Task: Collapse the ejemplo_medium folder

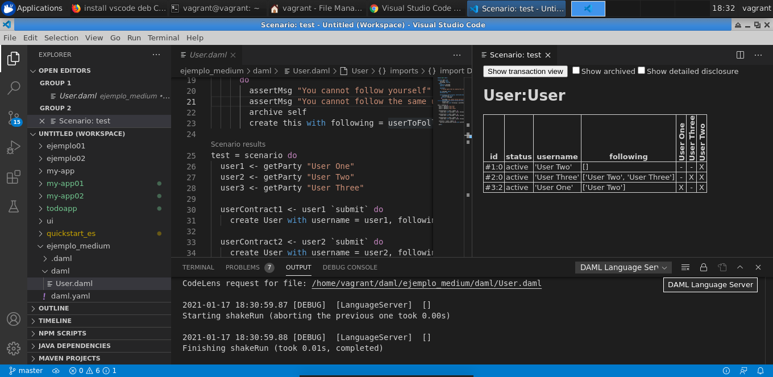Action: point(99,246)
